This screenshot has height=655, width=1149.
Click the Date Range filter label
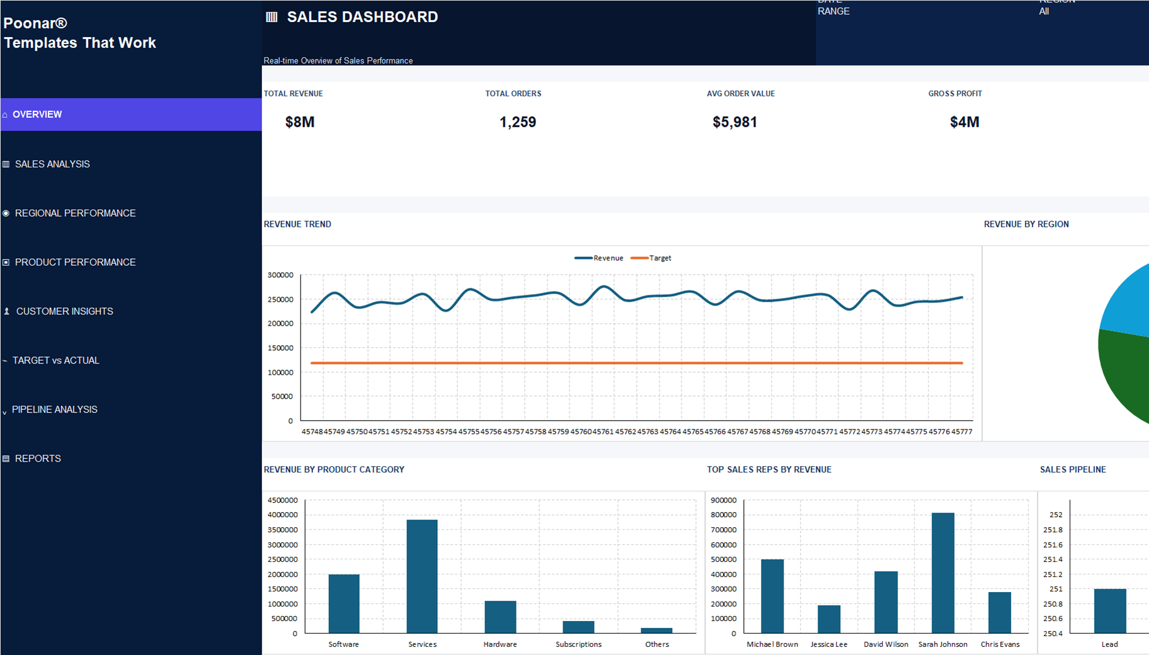pos(833,8)
